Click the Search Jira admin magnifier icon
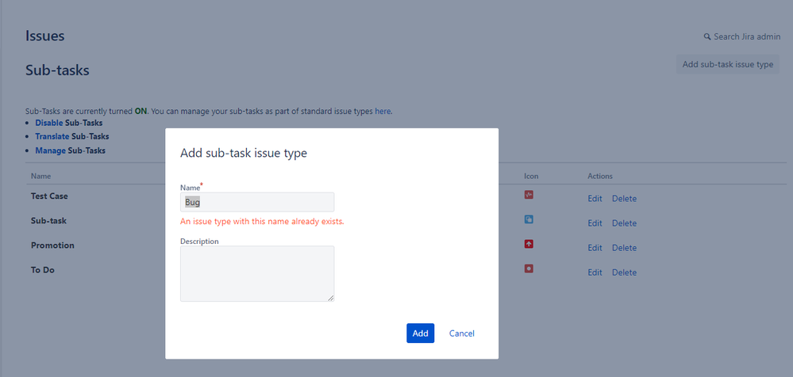This screenshot has width=793, height=377. [x=707, y=37]
